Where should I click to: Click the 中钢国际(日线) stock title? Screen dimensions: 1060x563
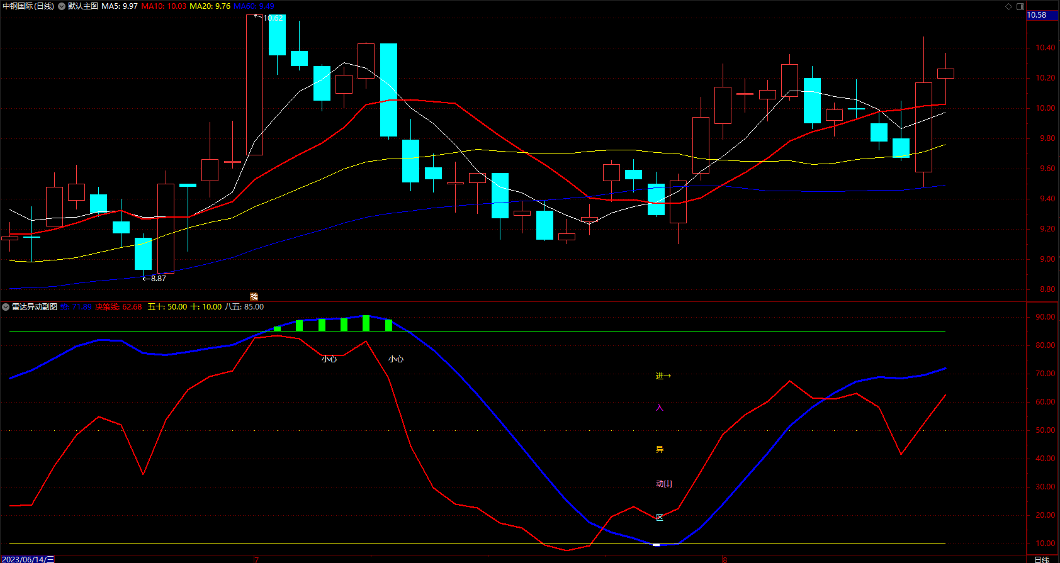click(28, 6)
